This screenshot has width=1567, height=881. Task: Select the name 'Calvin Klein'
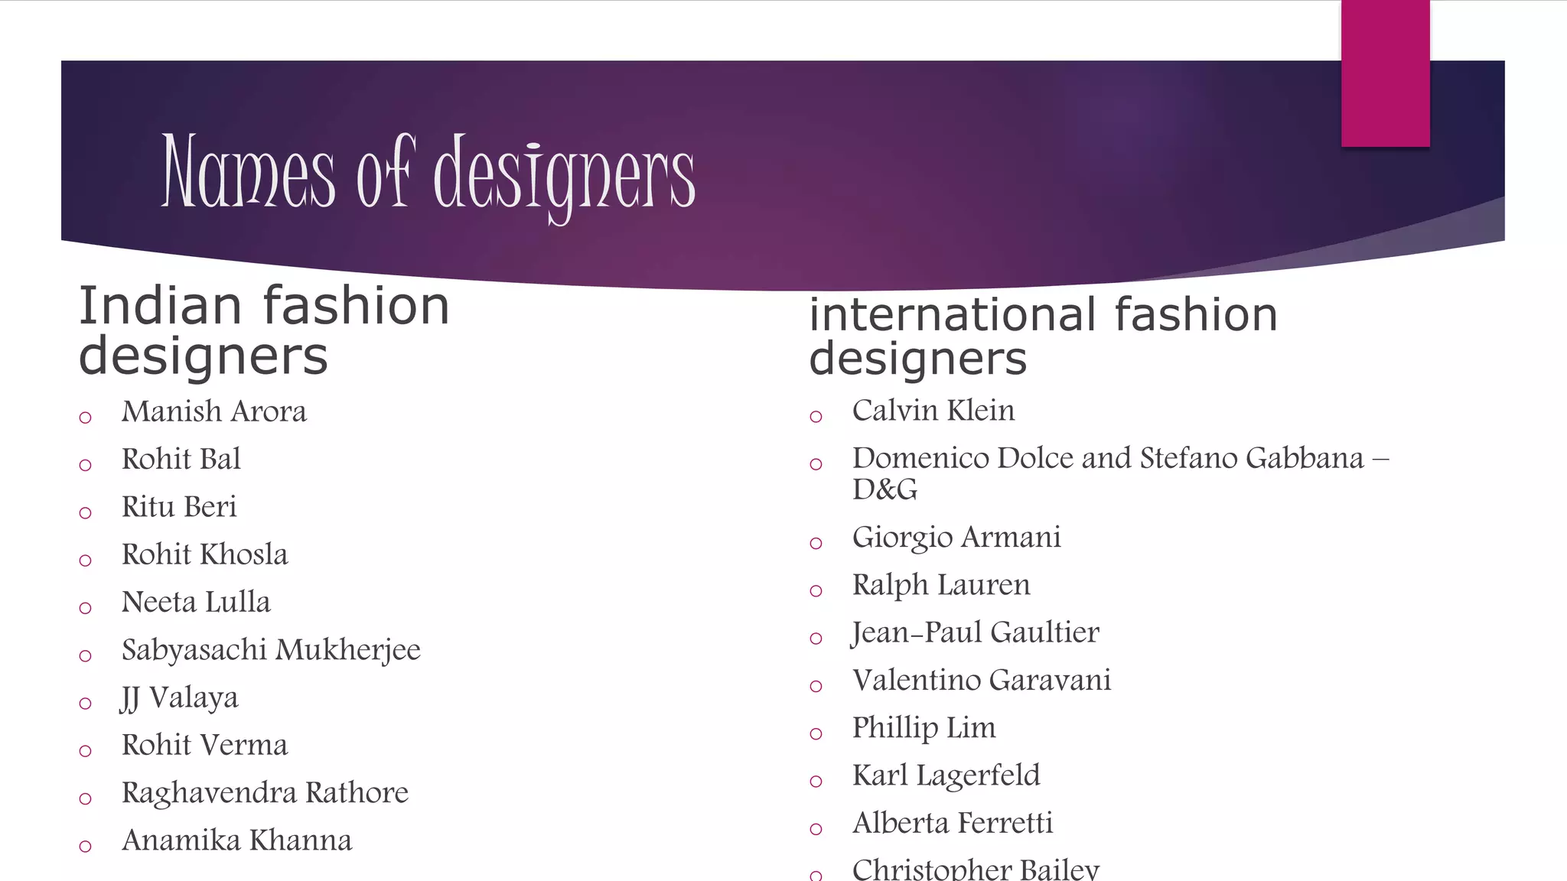[933, 411]
